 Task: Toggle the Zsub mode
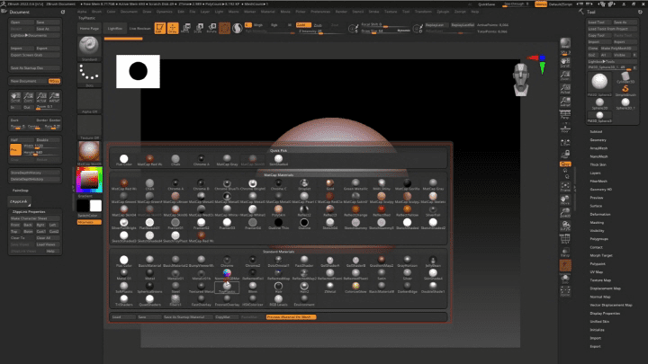click(x=318, y=25)
